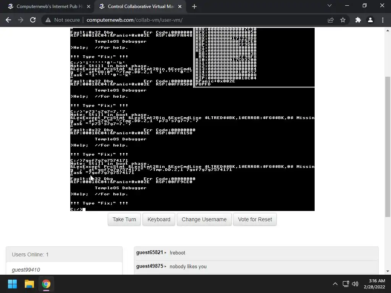Open the network icon in system tray
Image resolution: width=391 pixels, height=293 pixels.
[x=346, y=284]
